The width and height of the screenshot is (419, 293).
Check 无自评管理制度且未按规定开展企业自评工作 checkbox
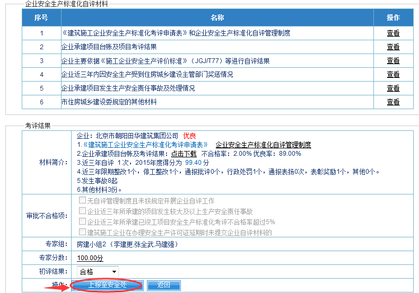click(82, 201)
